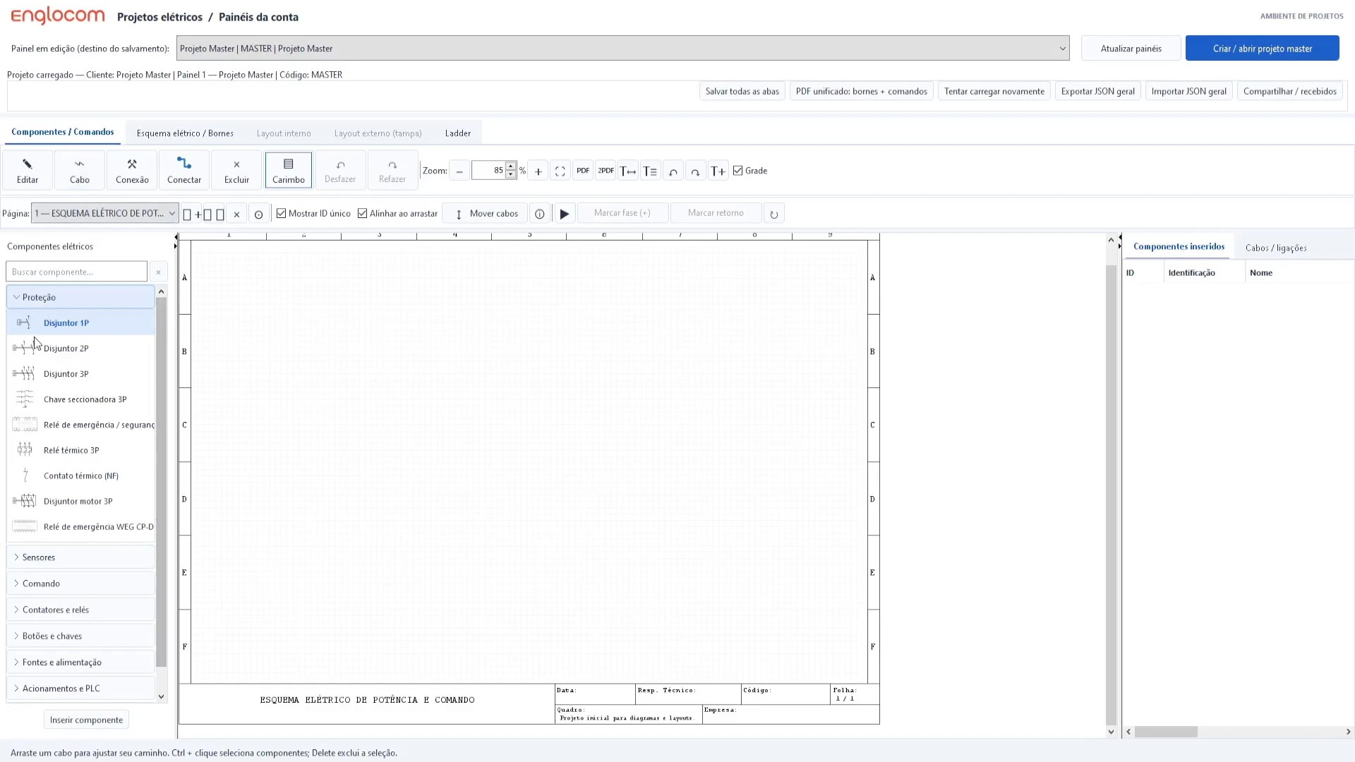Viewport: 1355px width, 762px height.
Task: Click the 2PDF export icon
Action: tap(606, 171)
